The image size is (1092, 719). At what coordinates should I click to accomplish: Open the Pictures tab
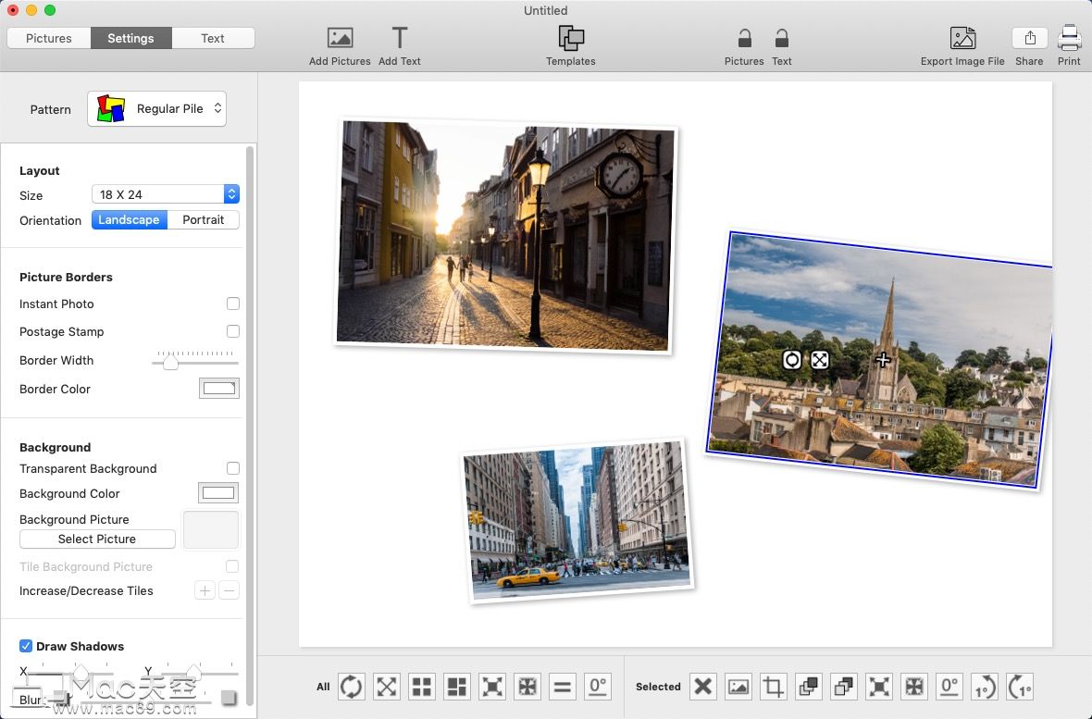[49, 38]
